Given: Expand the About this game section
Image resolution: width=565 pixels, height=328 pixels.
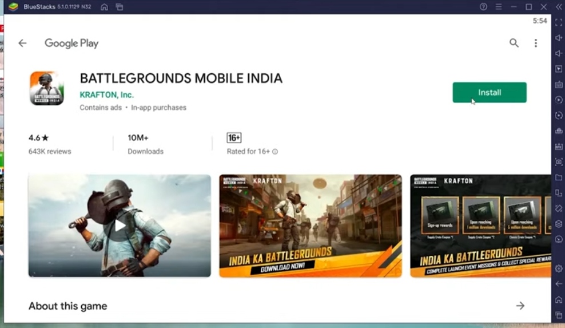Looking at the screenshot, I should pyautogui.click(x=520, y=306).
